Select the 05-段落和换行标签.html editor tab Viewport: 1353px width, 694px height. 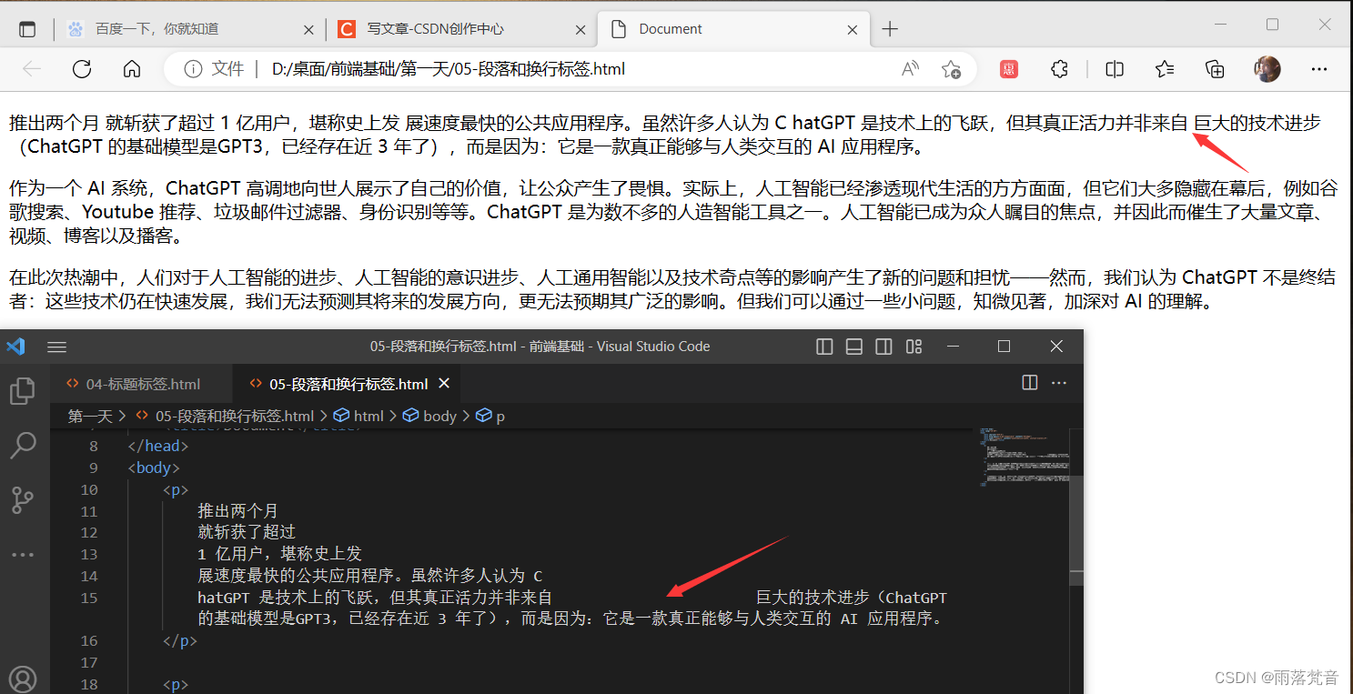point(348,384)
